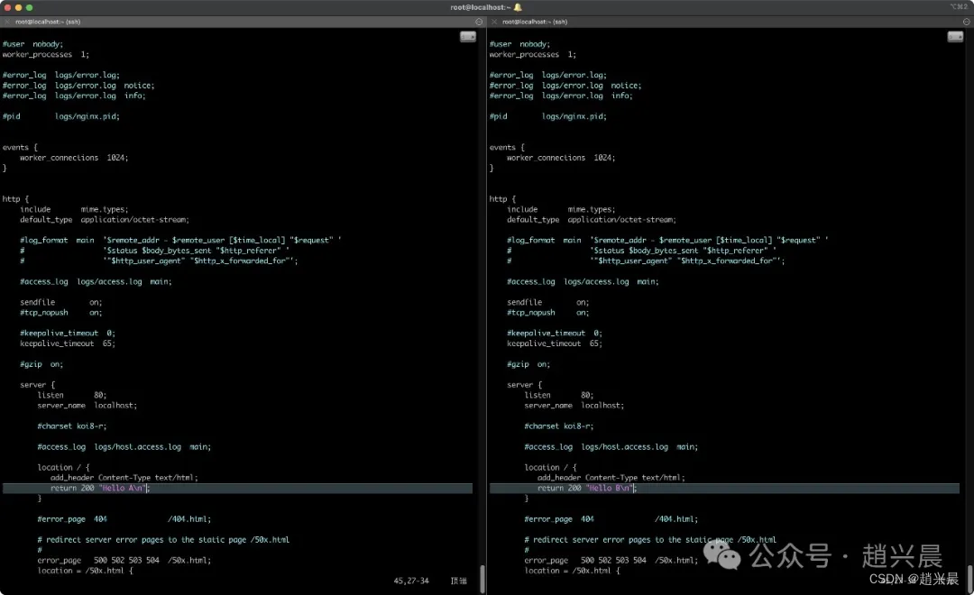Click error_log line ending 'notice;' in left pane

[x=78, y=86]
